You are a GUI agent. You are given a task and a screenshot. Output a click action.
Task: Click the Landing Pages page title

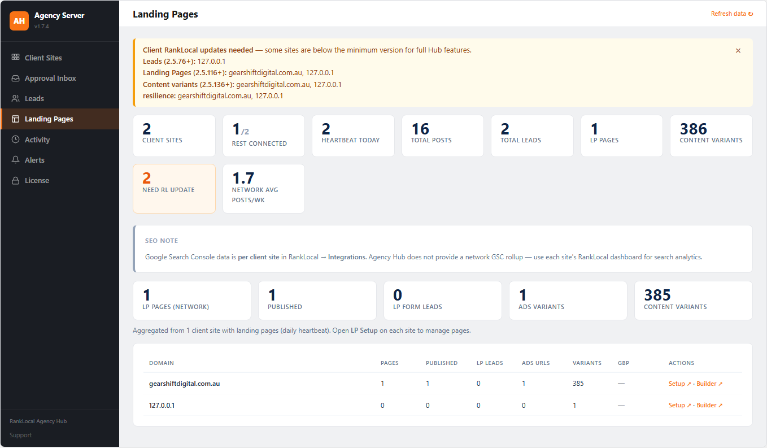click(165, 14)
